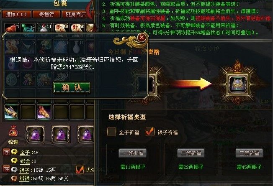Select the first purple bag slot
The image size is (273, 186).
[35, 135]
